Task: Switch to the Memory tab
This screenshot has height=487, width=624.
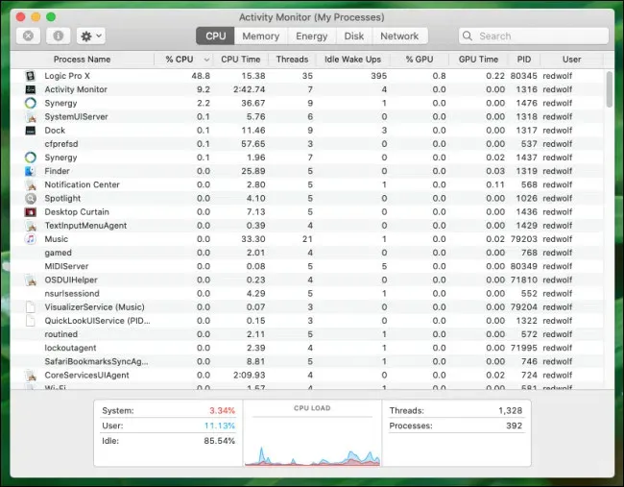Action: click(x=261, y=37)
